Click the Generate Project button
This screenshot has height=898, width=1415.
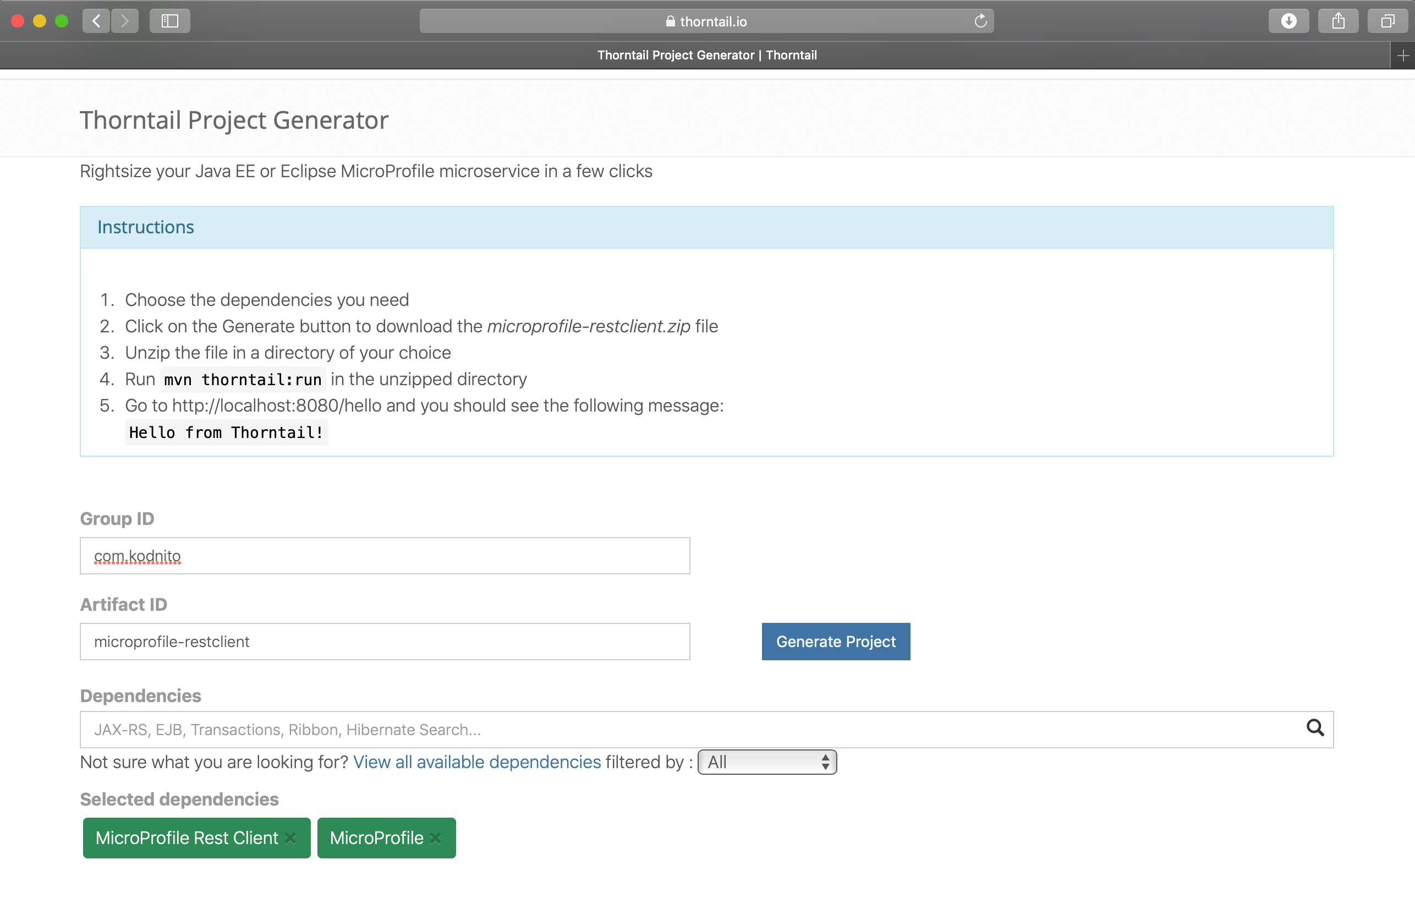(x=836, y=642)
